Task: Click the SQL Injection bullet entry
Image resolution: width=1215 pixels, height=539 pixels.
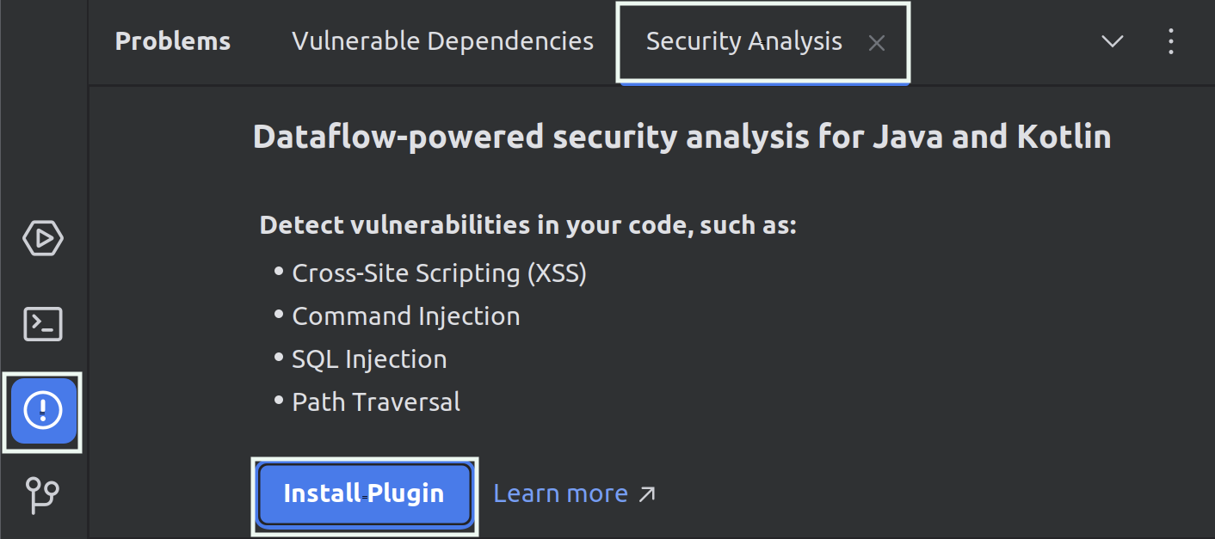Action: (x=369, y=358)
